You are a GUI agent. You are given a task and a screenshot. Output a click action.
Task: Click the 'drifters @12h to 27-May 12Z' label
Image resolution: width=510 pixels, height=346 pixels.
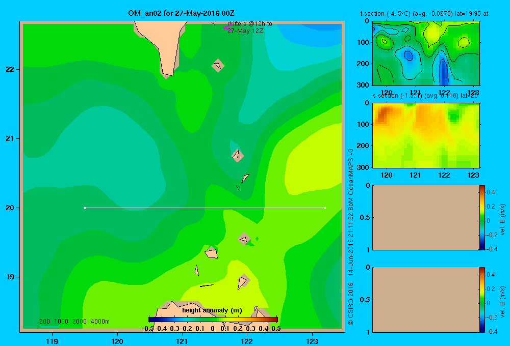tap(250, 27)
